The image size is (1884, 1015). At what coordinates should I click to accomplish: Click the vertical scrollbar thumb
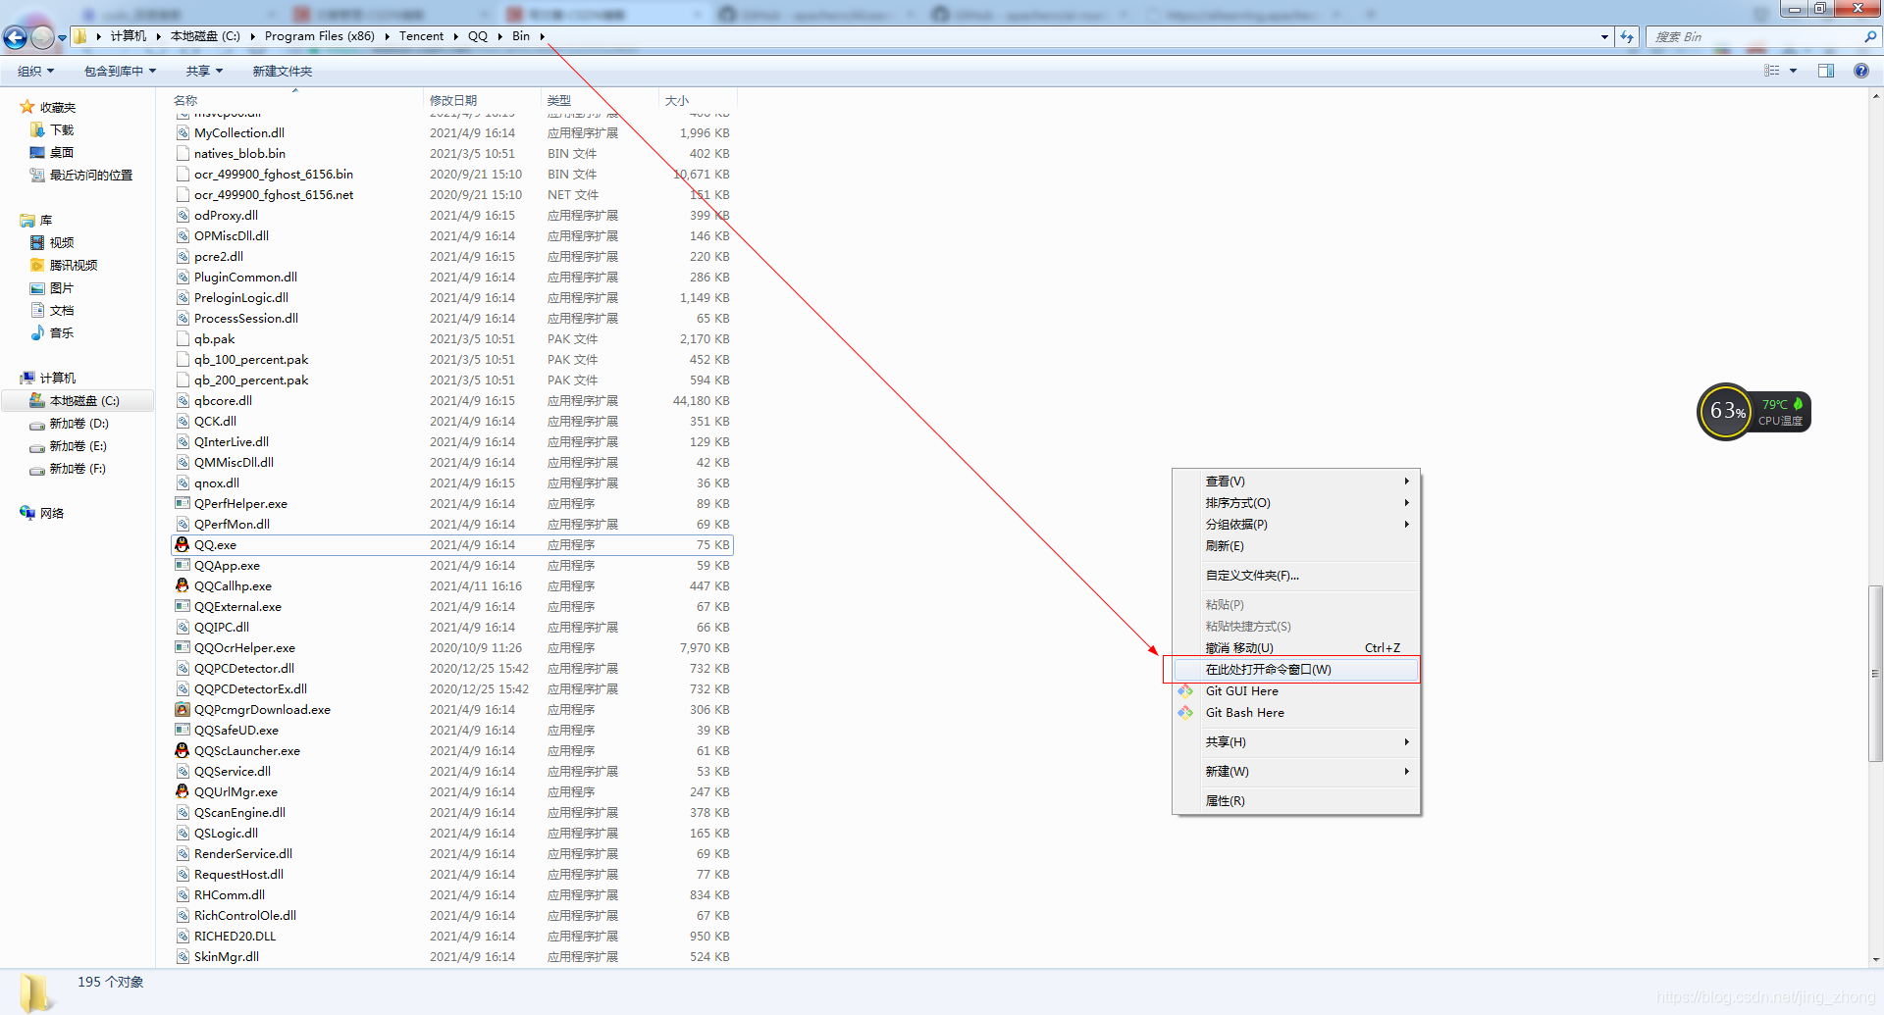click(x=1875, y=674)
